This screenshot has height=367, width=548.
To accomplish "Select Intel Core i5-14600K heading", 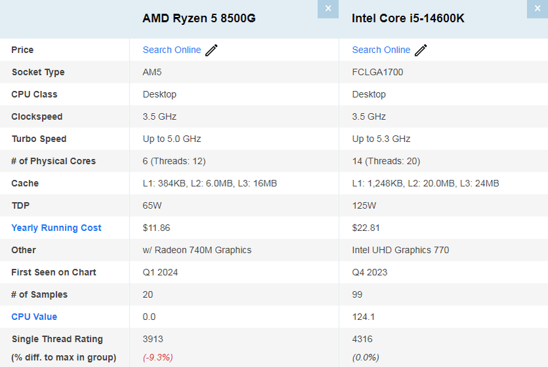I will [x=408, y=18].
